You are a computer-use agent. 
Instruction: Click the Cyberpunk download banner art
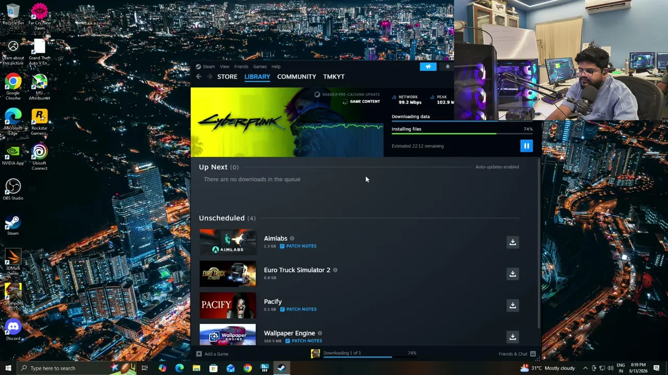(287, 122)
